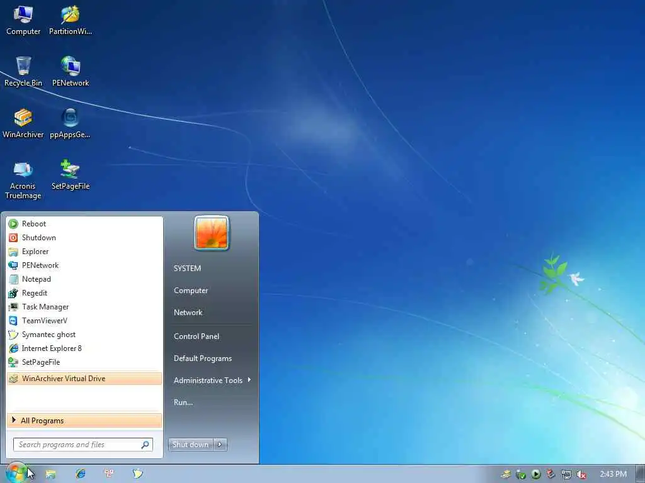
Task: Click the muted volume tray icon
Action: [x=581, y=475]
